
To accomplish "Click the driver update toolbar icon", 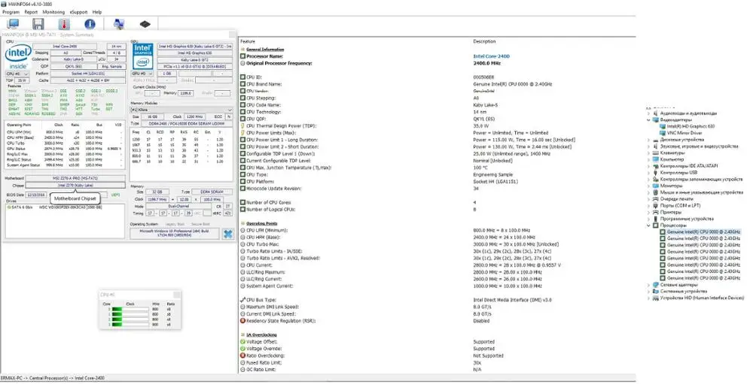I will [119, 24].
